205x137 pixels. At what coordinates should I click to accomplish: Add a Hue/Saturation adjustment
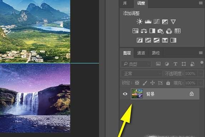coord(135,31)
